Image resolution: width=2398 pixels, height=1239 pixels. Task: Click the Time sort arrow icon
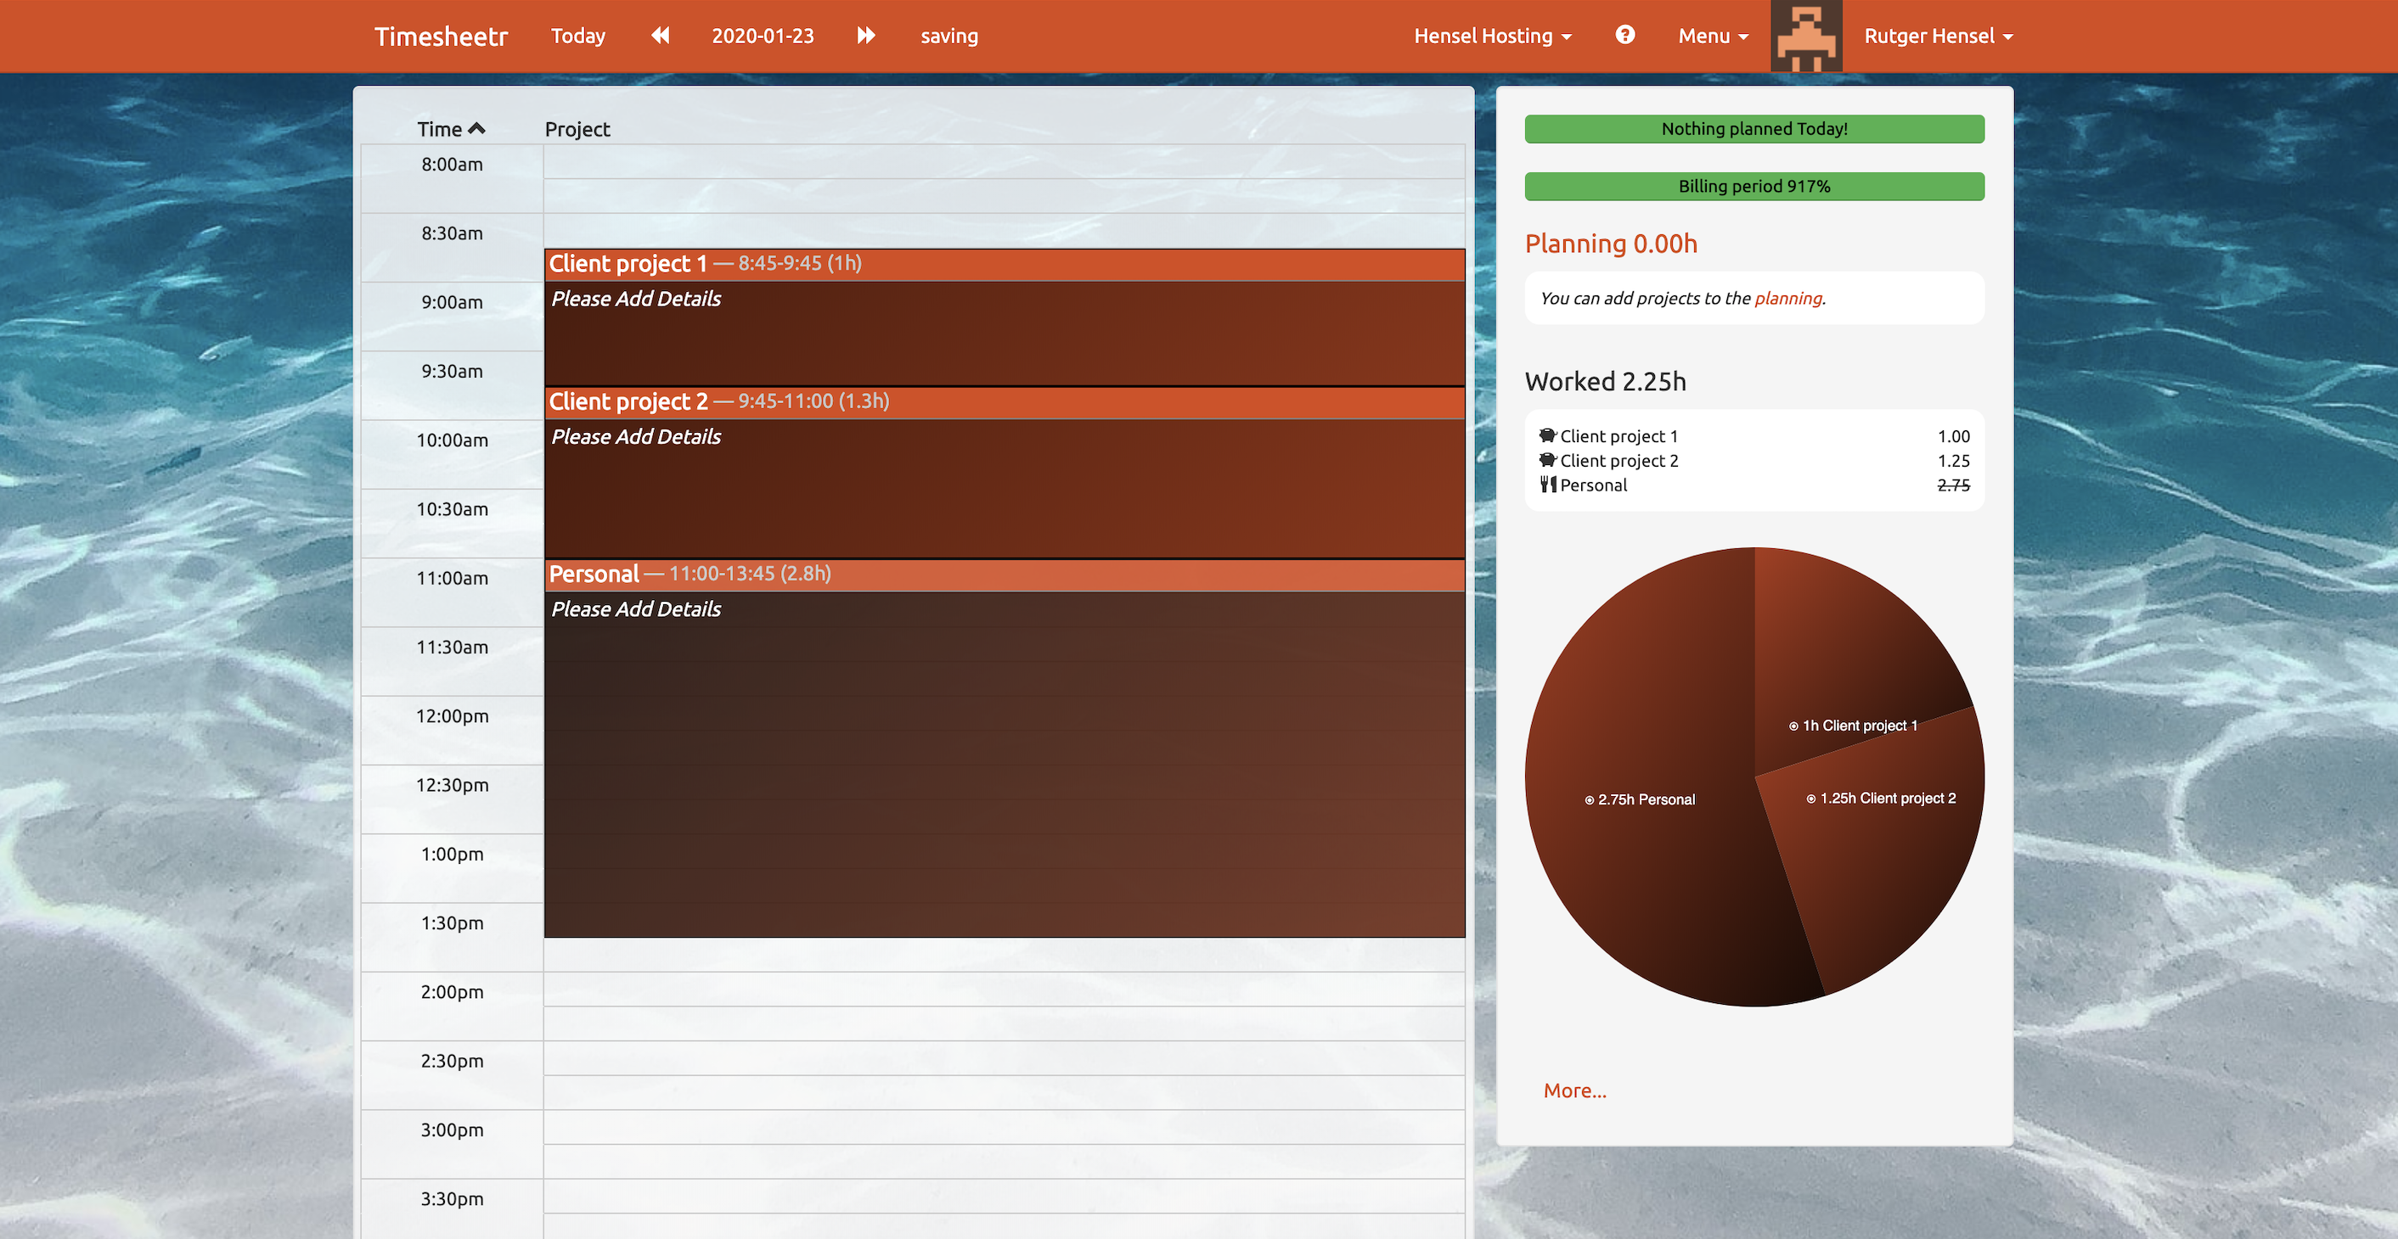point(476,128)
